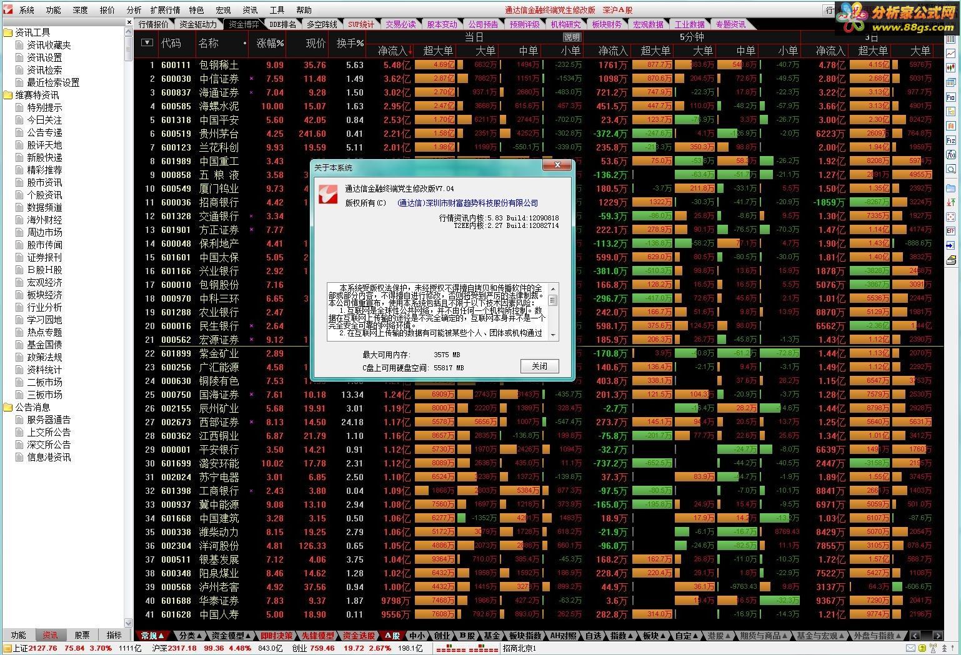This screenshot has height=655, width=961.
Task: Click the printer icon in right toolbar
Action: coord(951,259)
